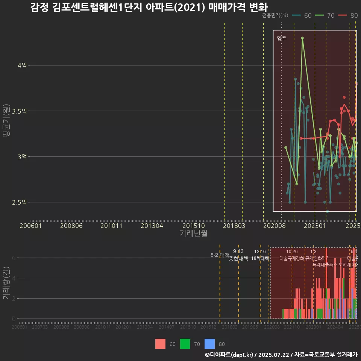The image size is (361, 361).
Task: Click the 입주 marker label in price chart
Action: point(282,38)
